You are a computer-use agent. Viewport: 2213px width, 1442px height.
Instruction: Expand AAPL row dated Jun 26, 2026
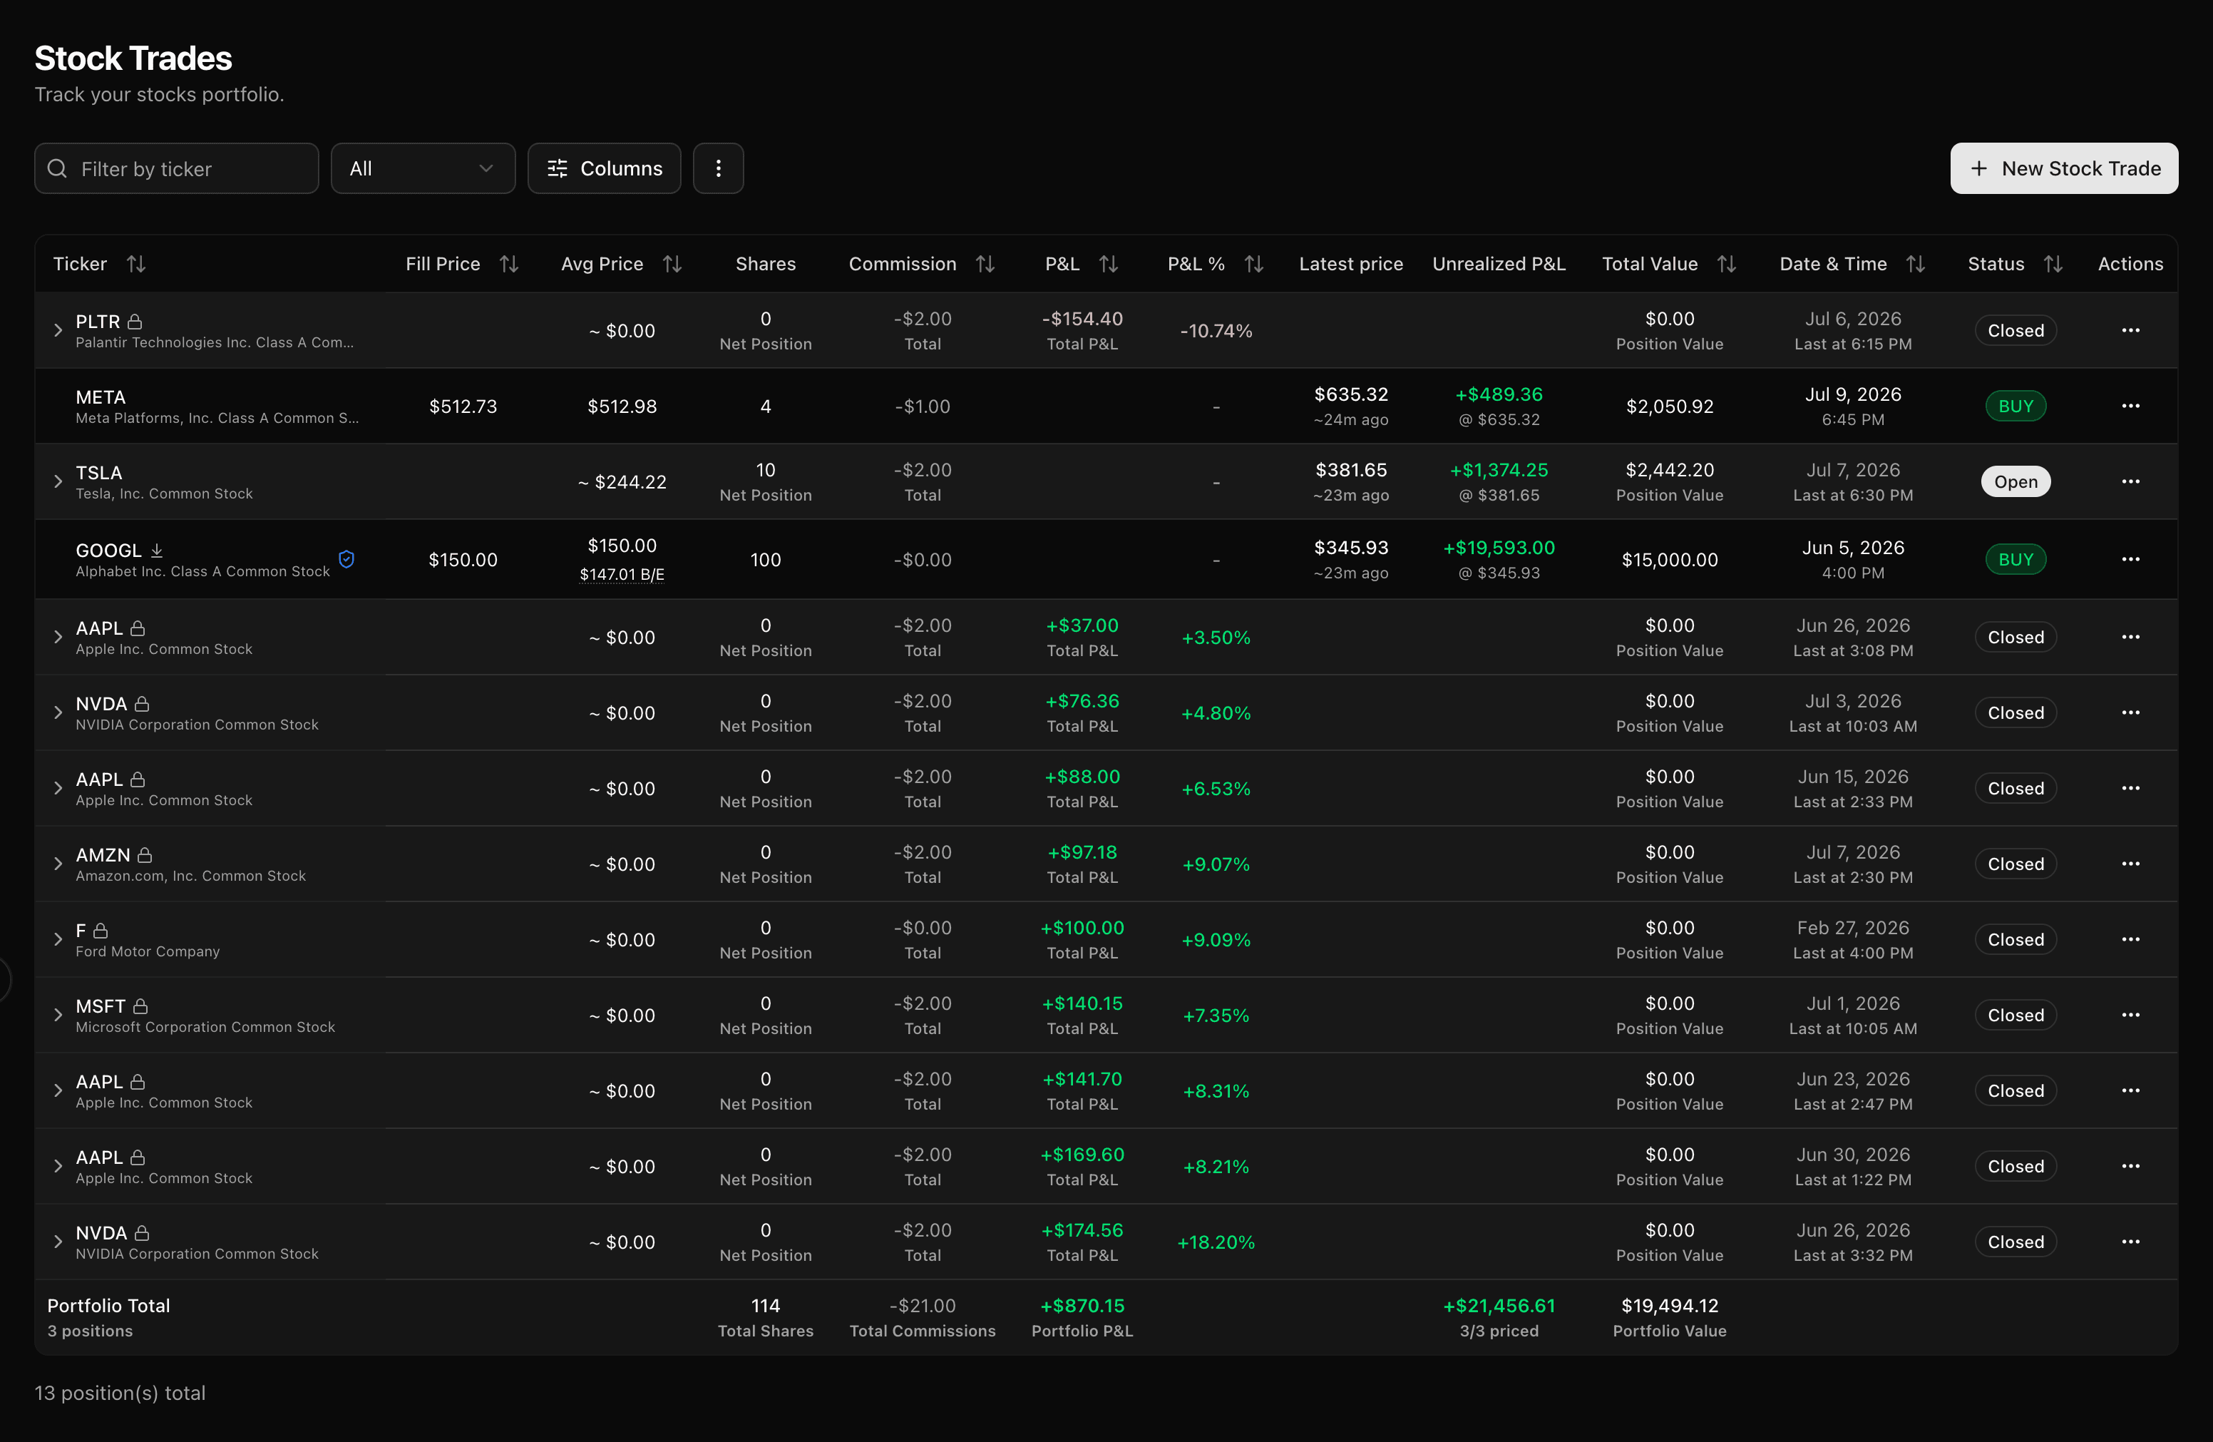58,638
